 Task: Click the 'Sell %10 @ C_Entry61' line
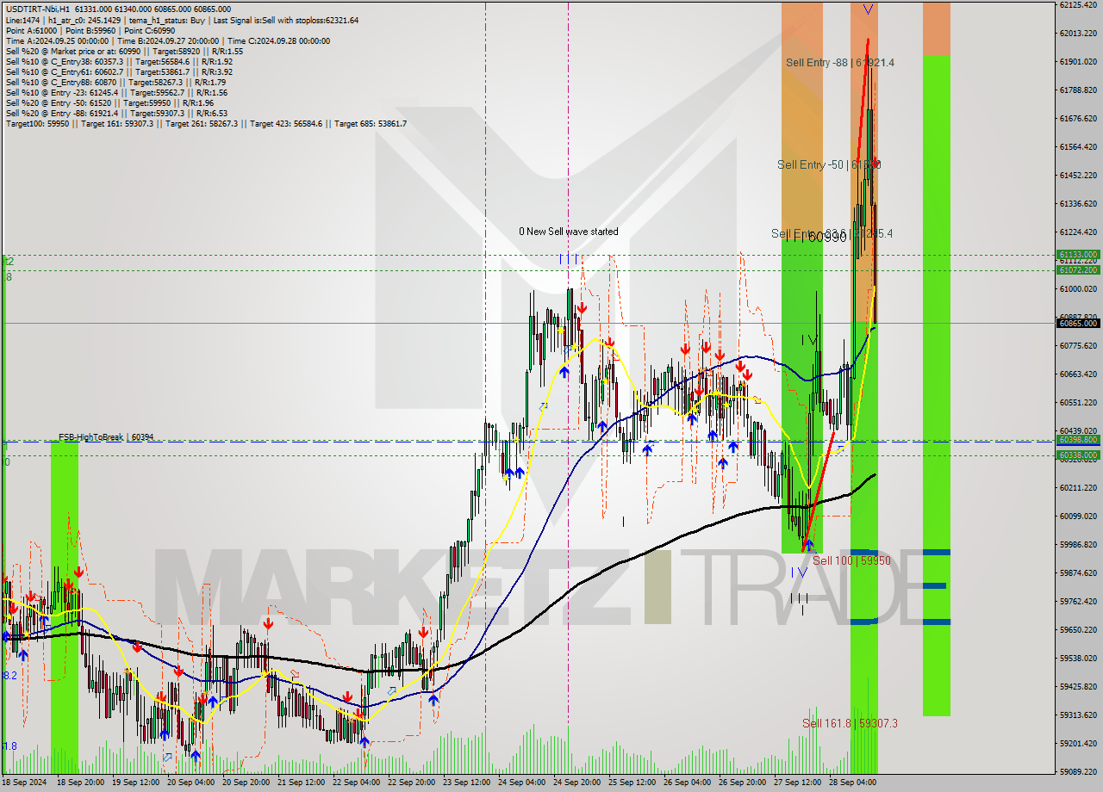click(119, 71)
